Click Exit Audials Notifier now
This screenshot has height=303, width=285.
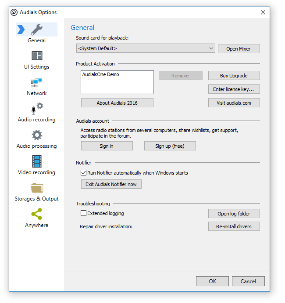(111, 184)
